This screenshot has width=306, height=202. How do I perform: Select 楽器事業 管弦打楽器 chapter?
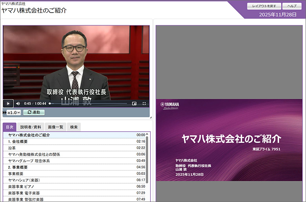(74, 199)
